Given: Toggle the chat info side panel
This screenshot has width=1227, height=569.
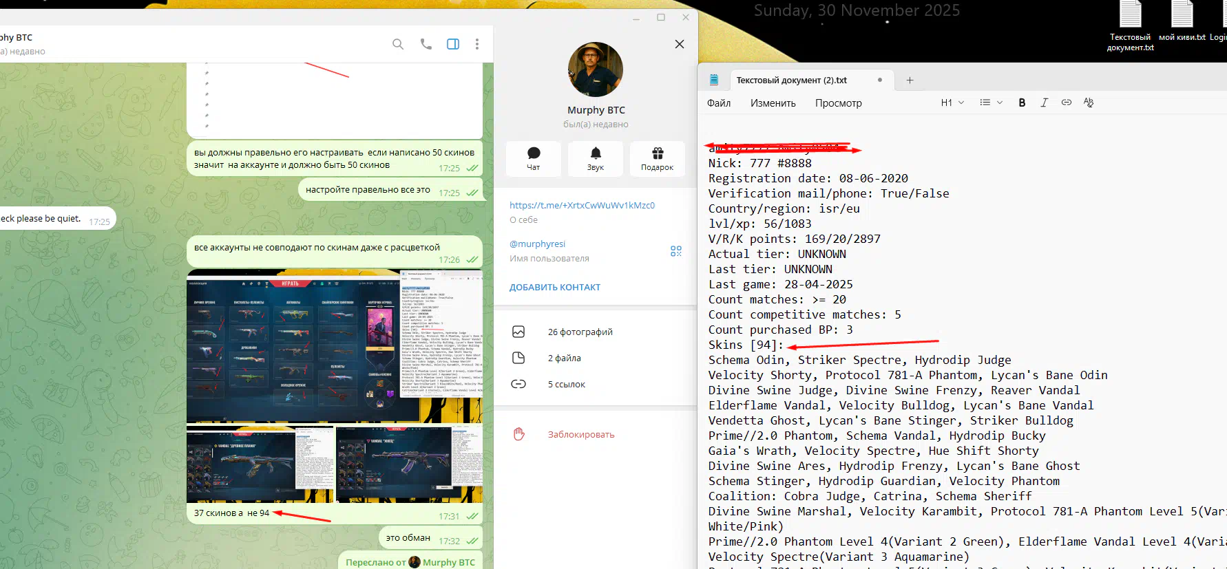Looking at the screenshot, I should pyautogui.click(x=453, y=44).
